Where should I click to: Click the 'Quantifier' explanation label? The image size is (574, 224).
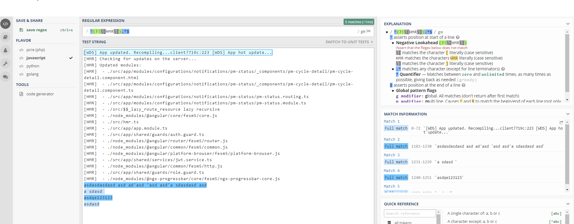click(x=410, y=75)
